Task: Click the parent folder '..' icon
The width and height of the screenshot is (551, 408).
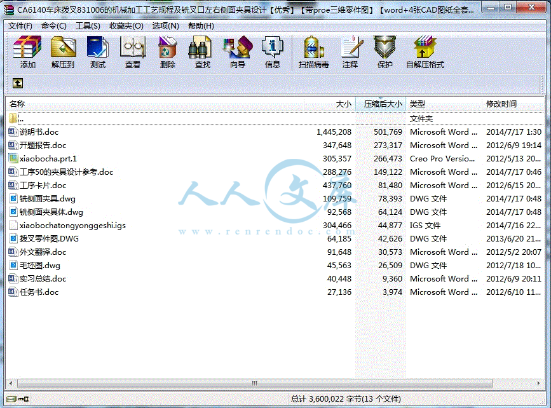Action: point(13,118)
